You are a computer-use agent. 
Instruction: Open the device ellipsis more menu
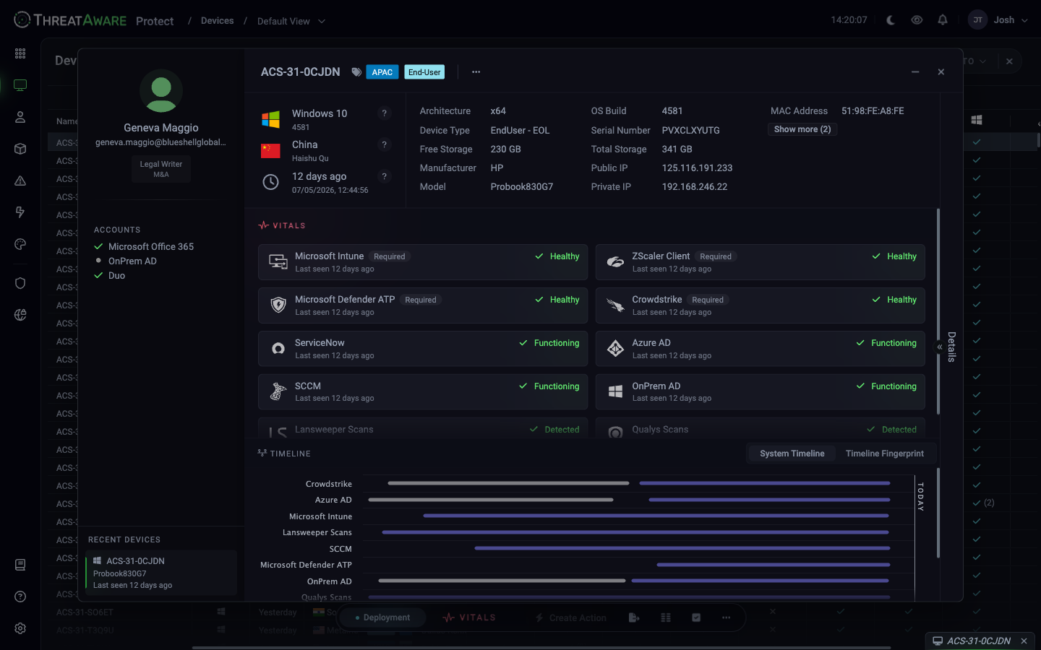point(476,72)
